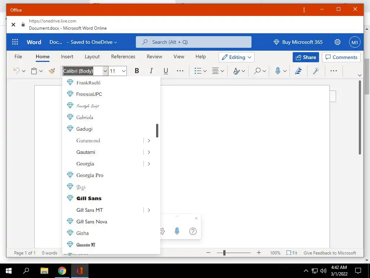Open the paste options dropdown arrow

[41, 71]
